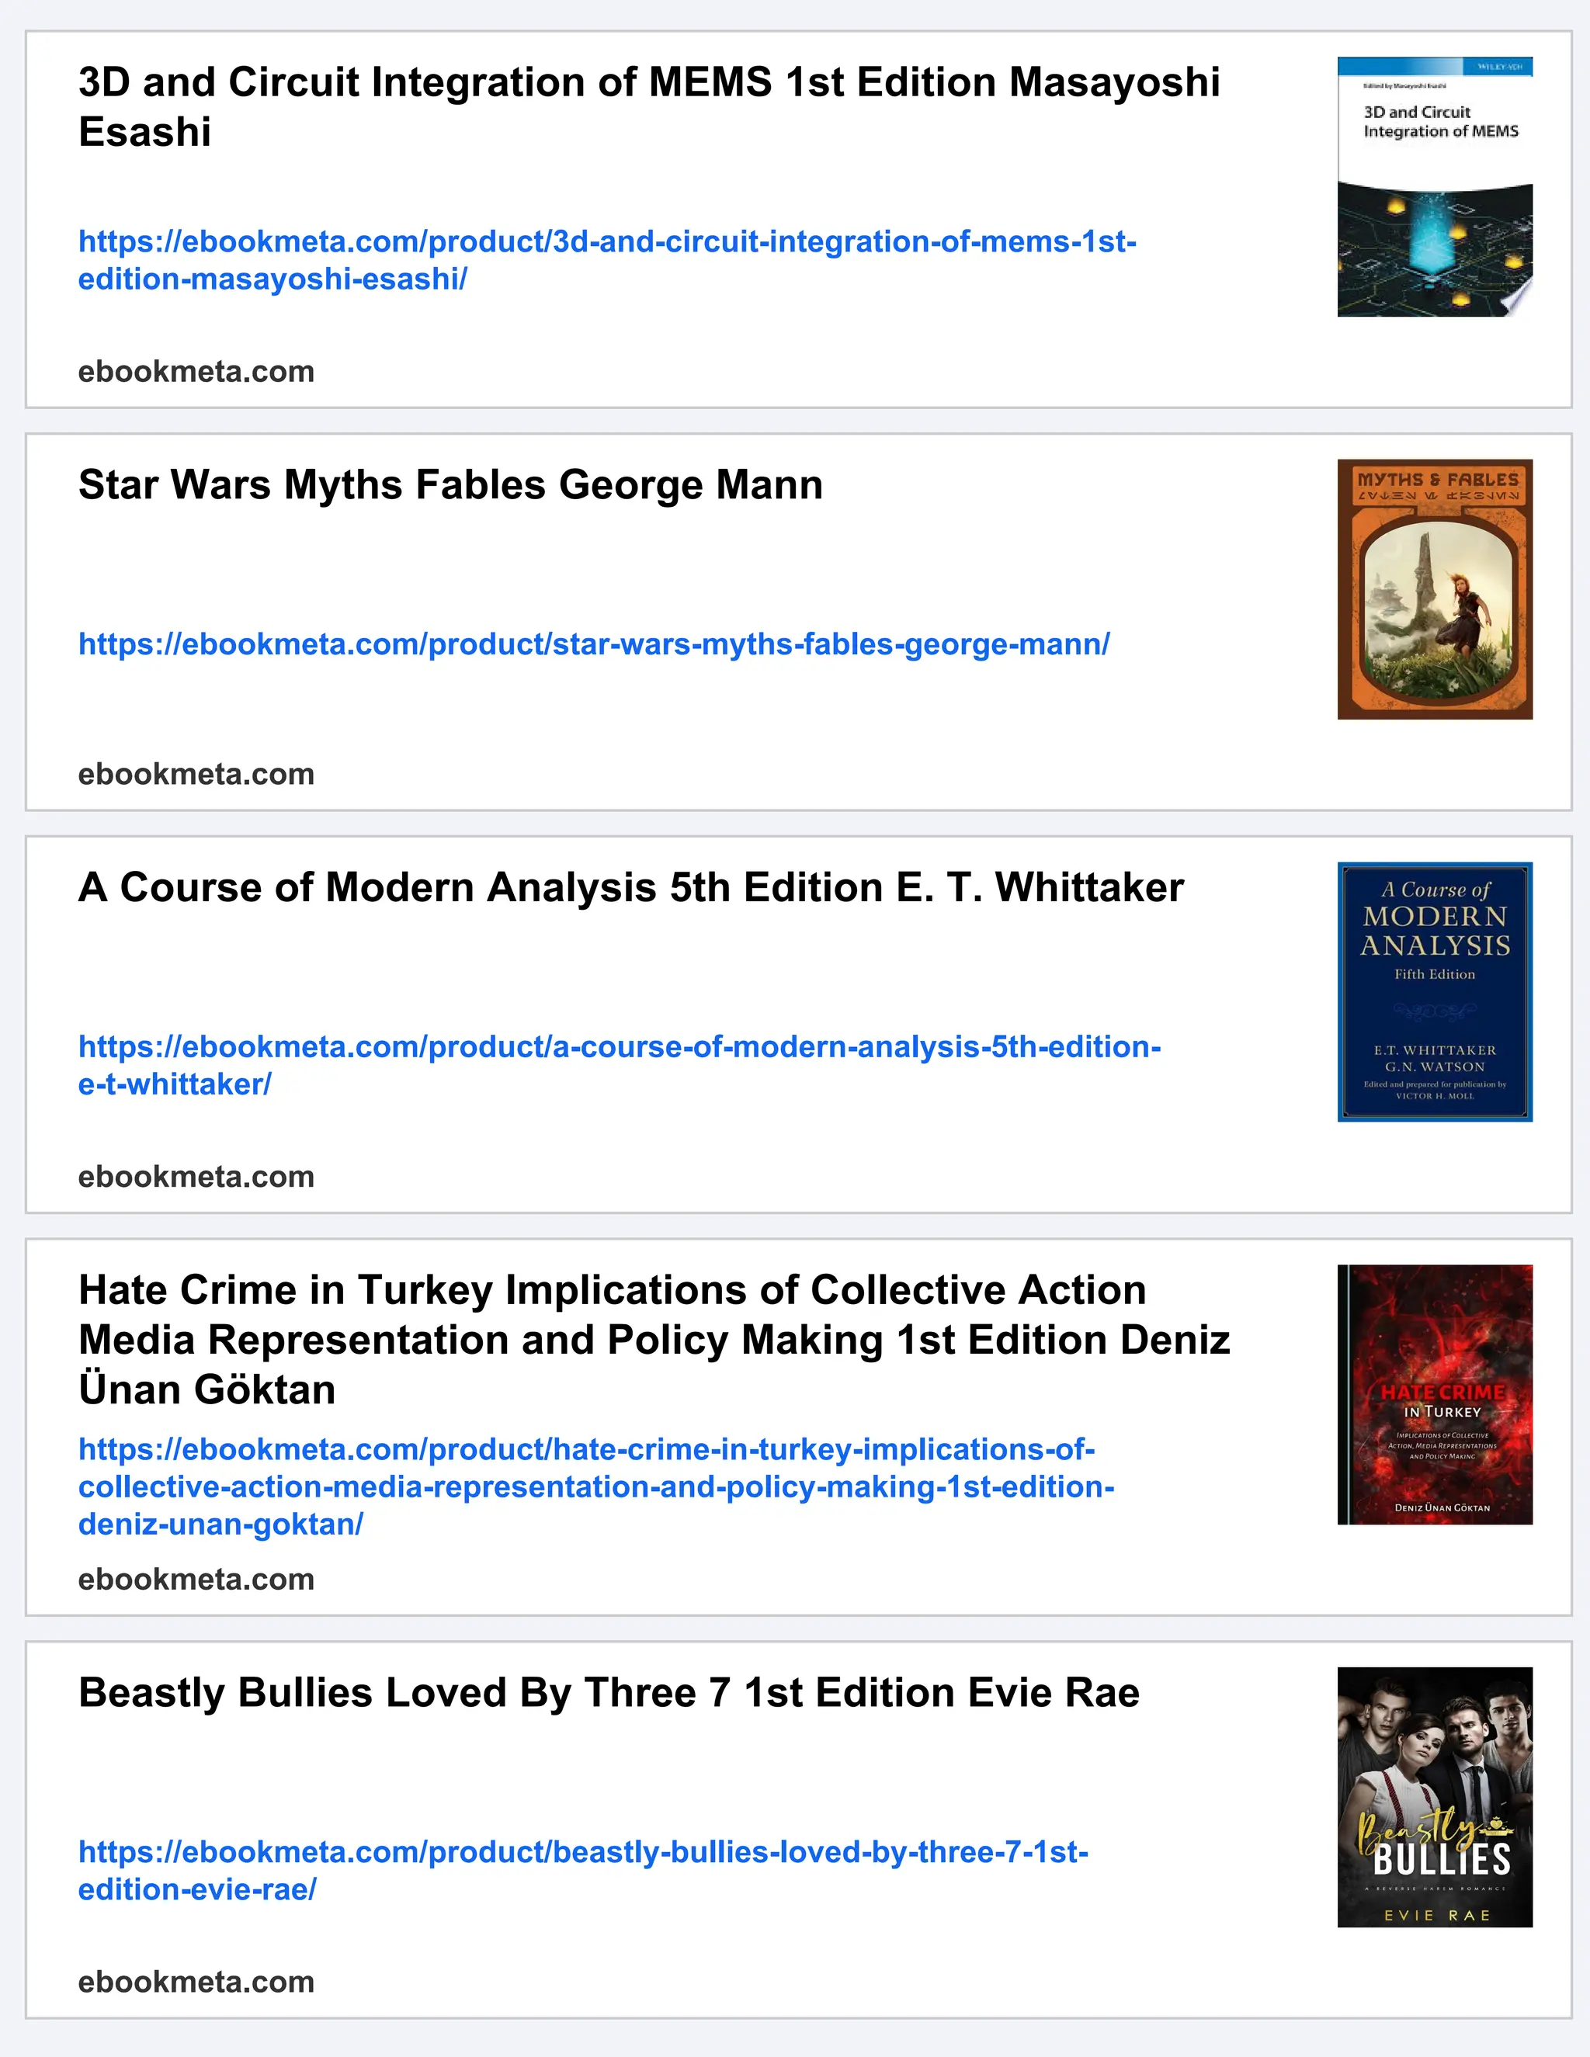Image resolution: width=1590 pixels, height=2057 pixels.
Task: Click ebookmeta.com under the Beastly Bullies card
Action: coord(196,1982)
